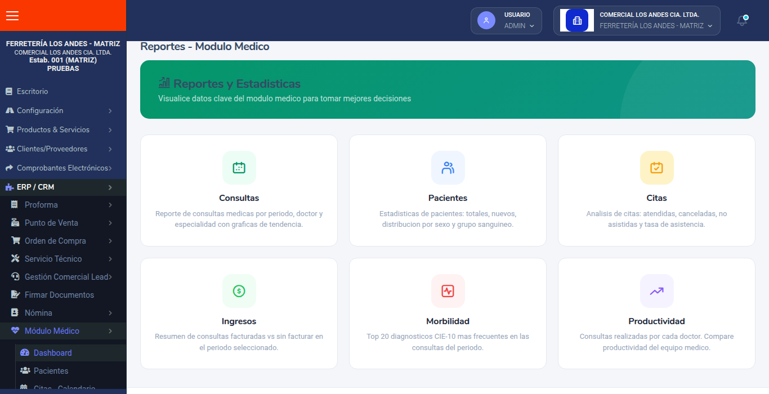The width and height of the screenshot is (769, 394).
Task: Click the Consultas calendar icon
Action: (239, 168)
